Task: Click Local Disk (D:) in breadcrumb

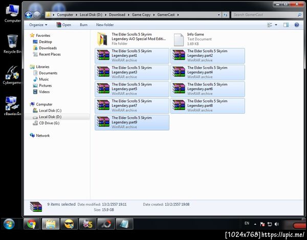Action: coord(91,15)
